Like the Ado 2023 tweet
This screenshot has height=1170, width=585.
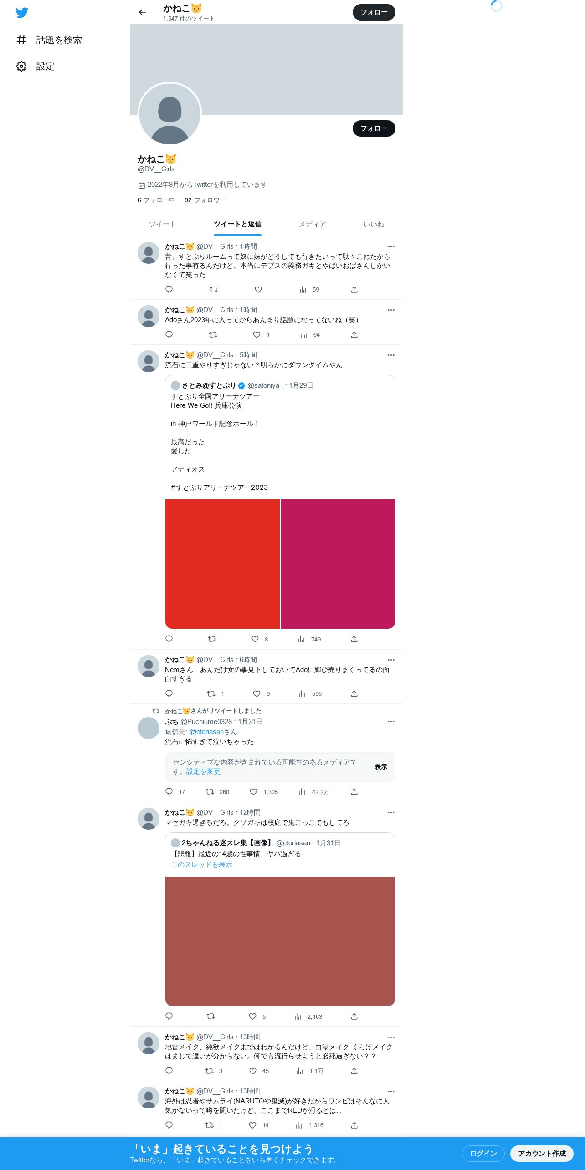(x=257, y=335)
